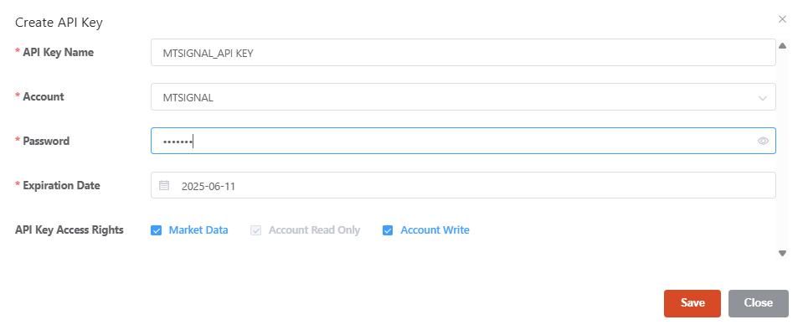This screenshot has width=803, height=330.
Task: Open the calendar icon in Expiration Date
Action: [x=164, y=185]
